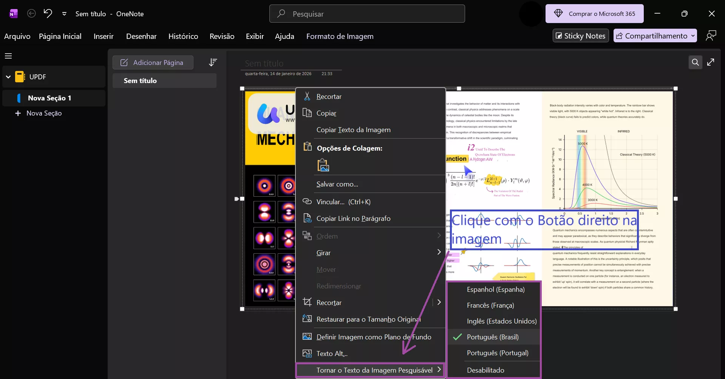
Task: Click the undo arrow icon
Action: pyautogui.click(x=48, y=14)
